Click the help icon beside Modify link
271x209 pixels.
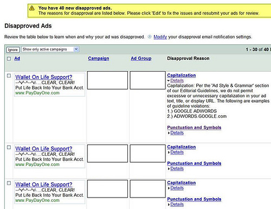[x=150, y=37]
